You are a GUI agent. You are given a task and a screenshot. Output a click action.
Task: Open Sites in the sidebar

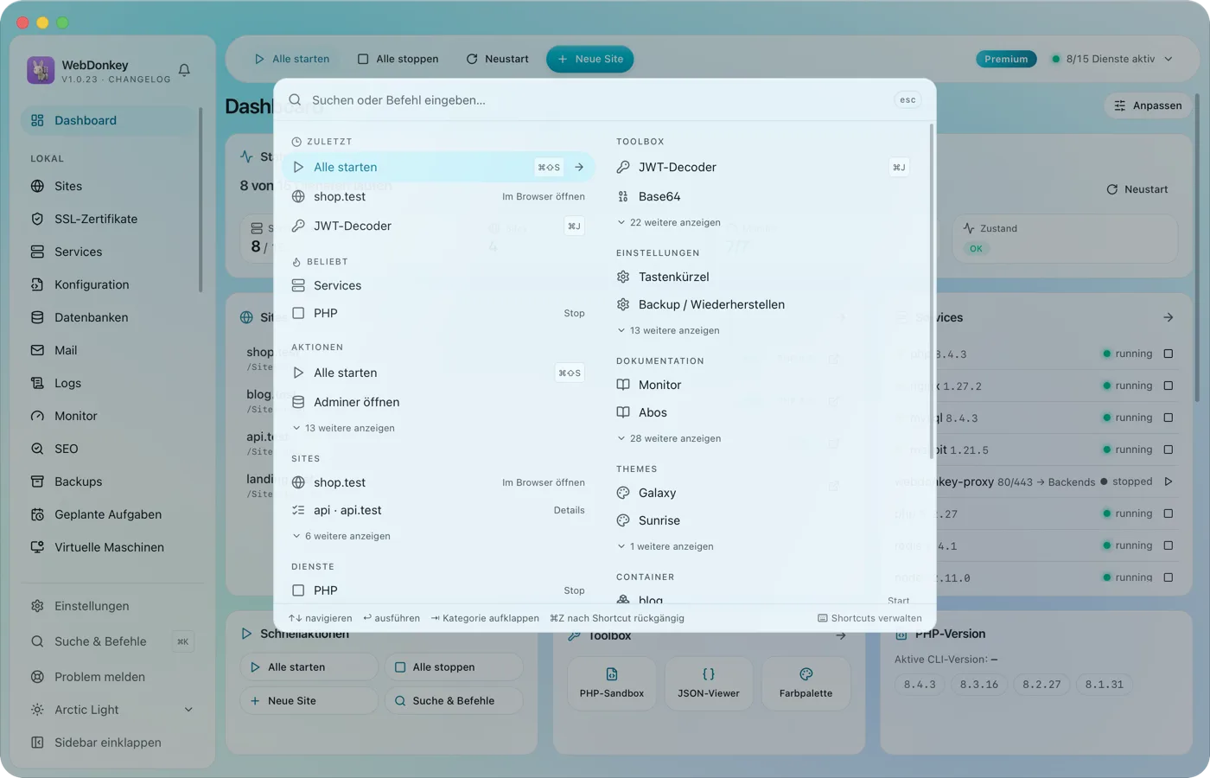click(110, 186)
